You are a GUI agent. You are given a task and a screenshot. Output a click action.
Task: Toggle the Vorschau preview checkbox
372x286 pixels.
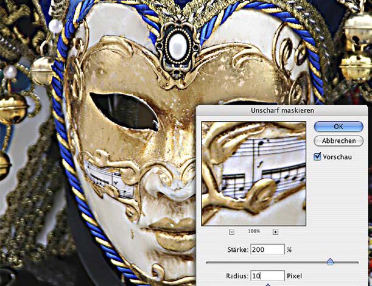pos(317,157)
